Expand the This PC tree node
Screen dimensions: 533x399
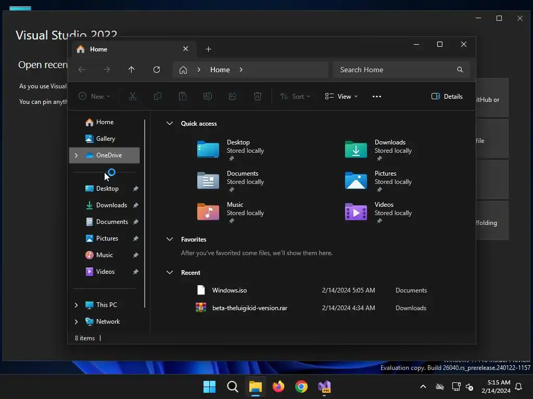(x=76, y=305)
